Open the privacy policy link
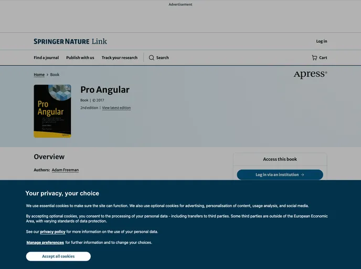The height and width of the screenshot is (269, 361). tap(52, 232)
